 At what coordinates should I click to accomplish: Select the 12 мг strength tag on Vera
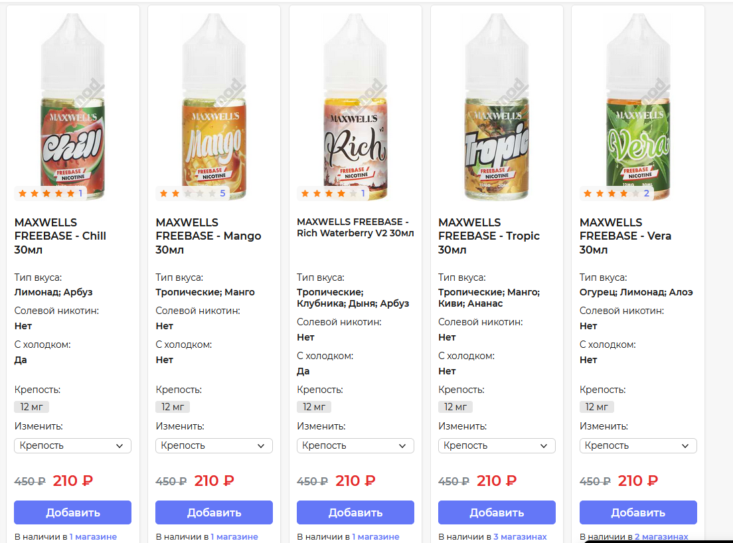coord(597,407)
